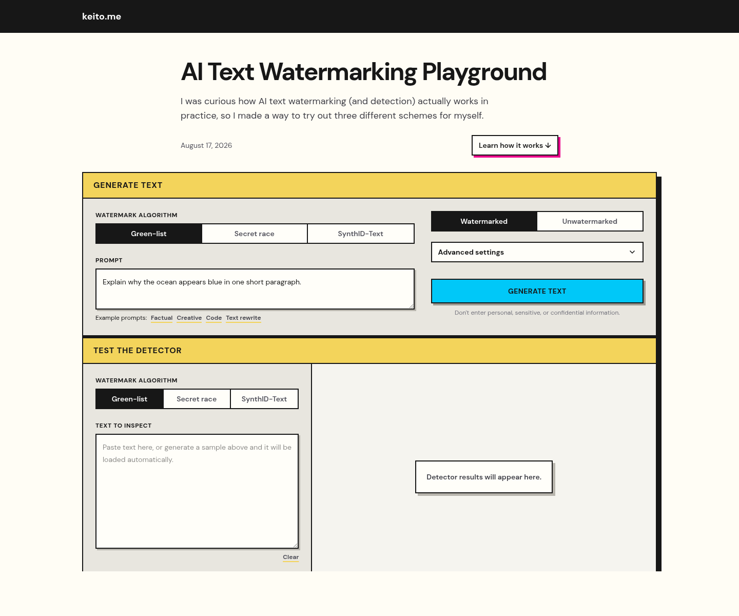Viewport: 739px width, 616px height.
Task: Load the Creative example prompt
Action: click(189, 318)
